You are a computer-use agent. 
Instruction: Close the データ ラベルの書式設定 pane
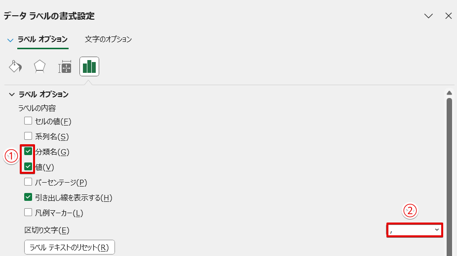pyautogui.click(x=449, y=16)
